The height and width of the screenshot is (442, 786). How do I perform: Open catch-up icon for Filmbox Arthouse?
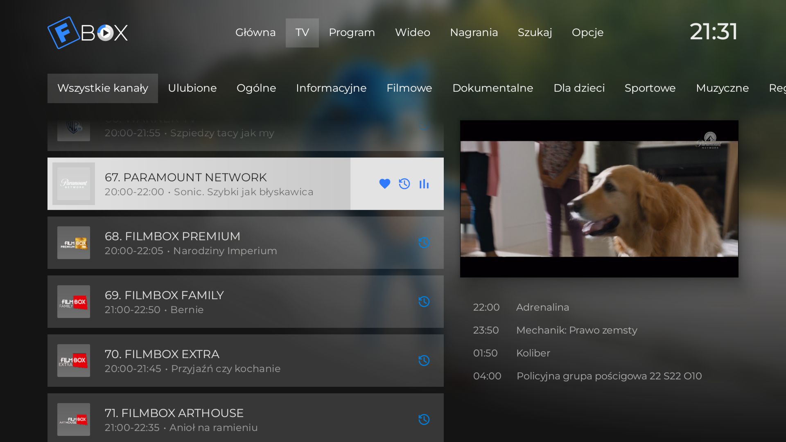tap(424, 419)
